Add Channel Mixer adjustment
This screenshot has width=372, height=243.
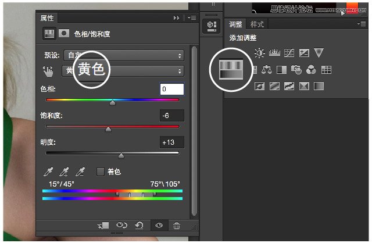tap(311, 70)
